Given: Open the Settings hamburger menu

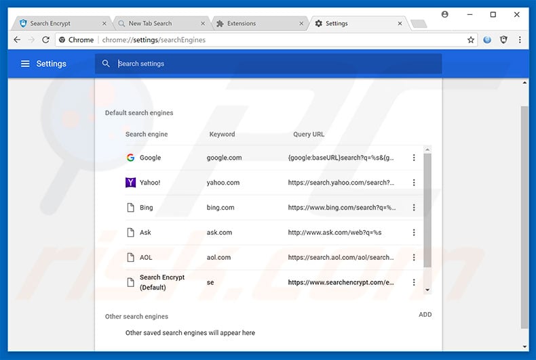Looking at the screenshot, I should [x=25, y=64].
